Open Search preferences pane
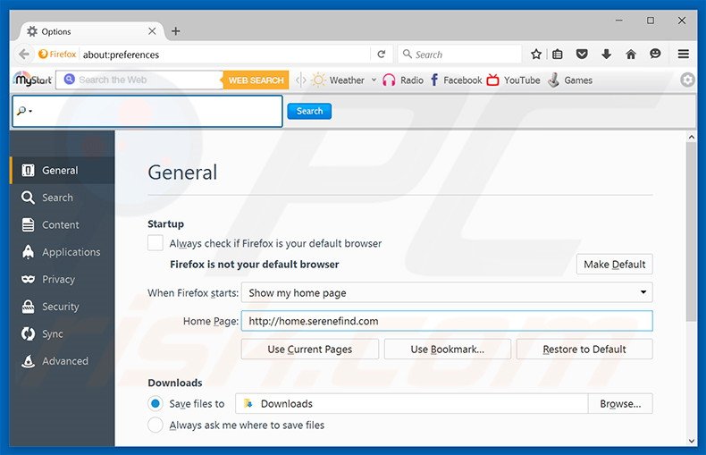This screenshot has height=455, width=706. coord(63,198)
